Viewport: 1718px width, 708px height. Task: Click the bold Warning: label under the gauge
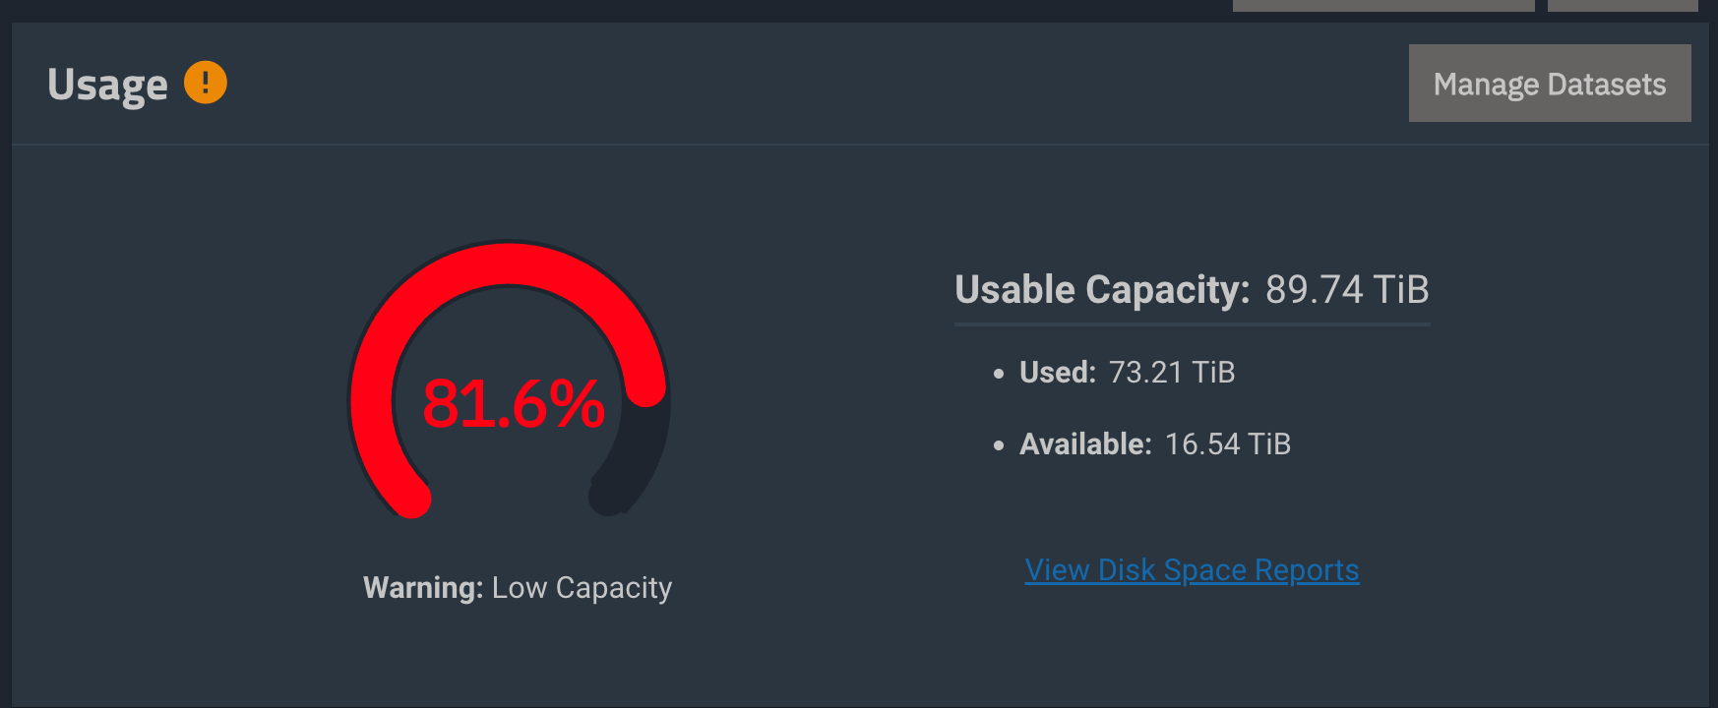423,588
